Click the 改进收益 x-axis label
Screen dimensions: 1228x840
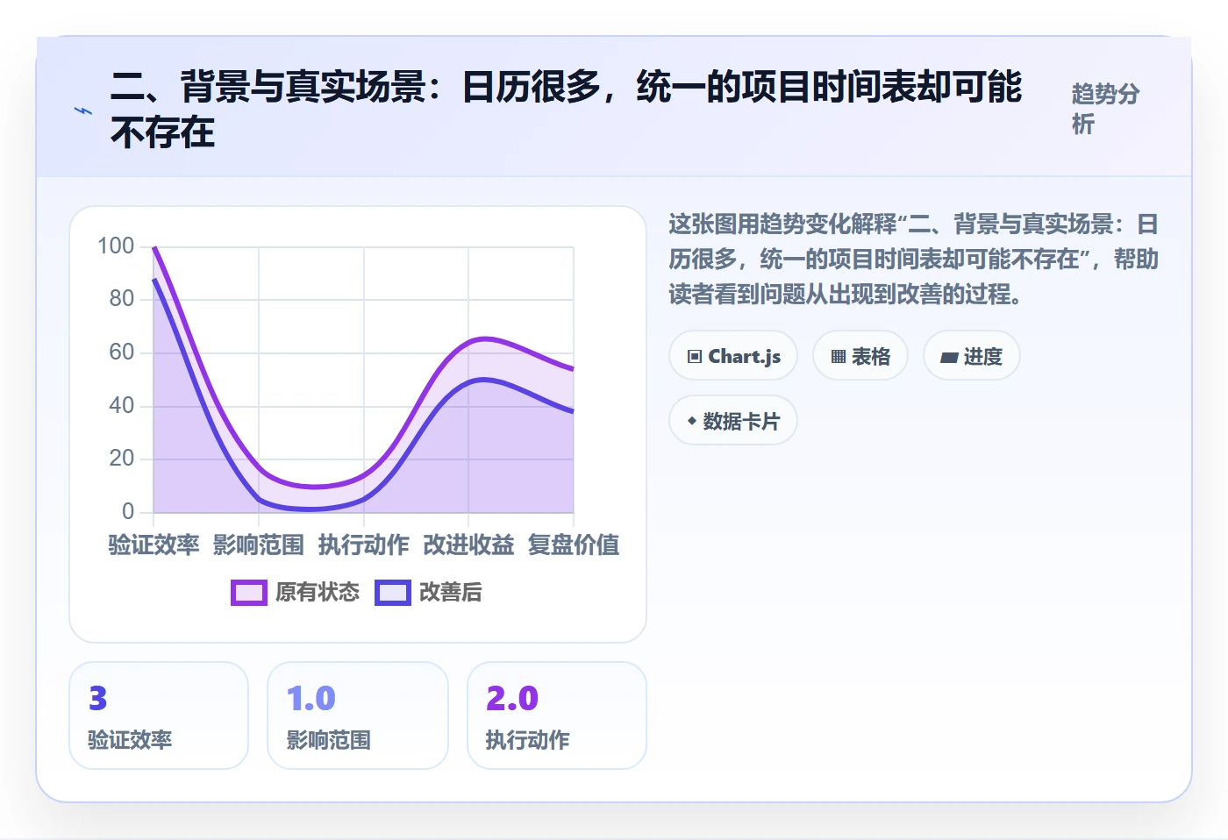click(469, 545)
